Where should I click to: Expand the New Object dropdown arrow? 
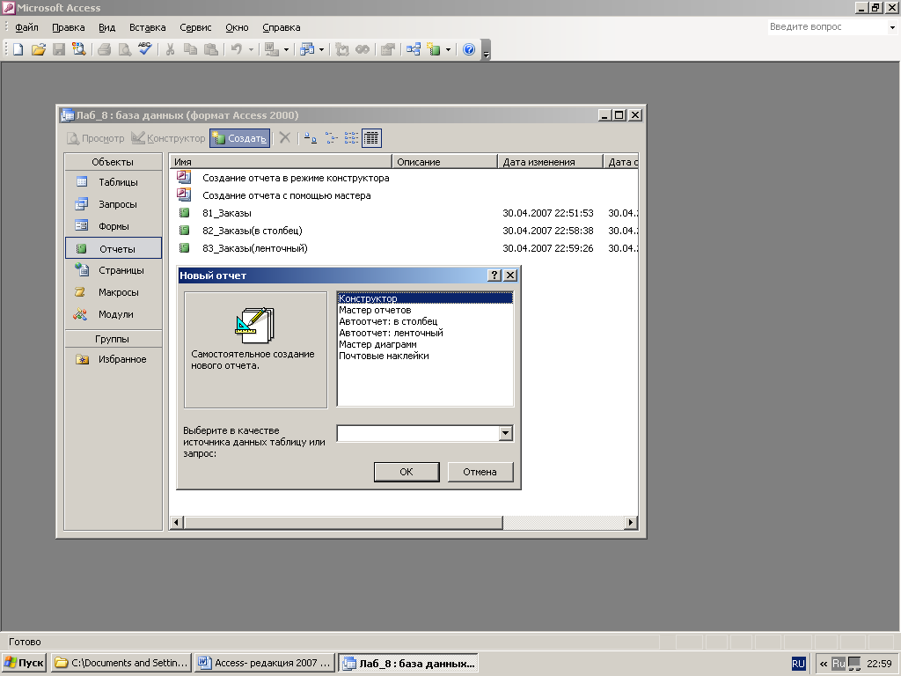448,49
